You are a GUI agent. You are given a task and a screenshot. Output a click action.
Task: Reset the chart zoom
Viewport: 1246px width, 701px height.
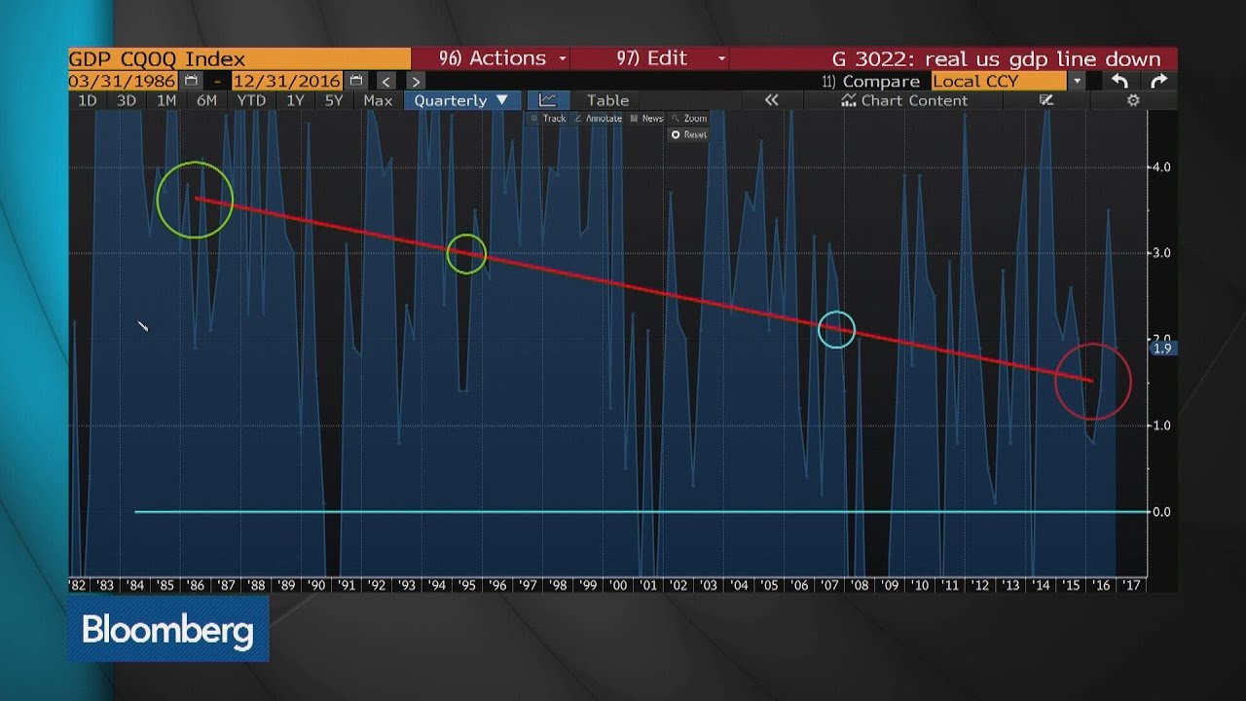(x=689, y=134)
